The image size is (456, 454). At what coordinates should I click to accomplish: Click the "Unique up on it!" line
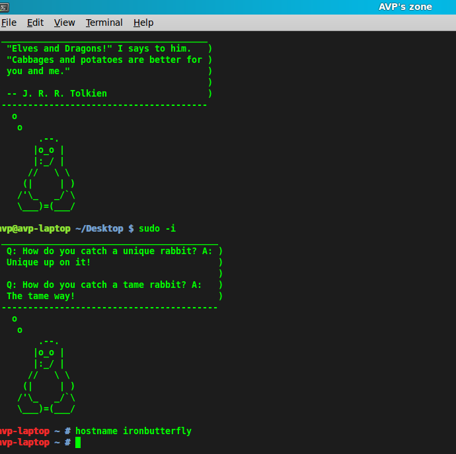coord(48,262)
